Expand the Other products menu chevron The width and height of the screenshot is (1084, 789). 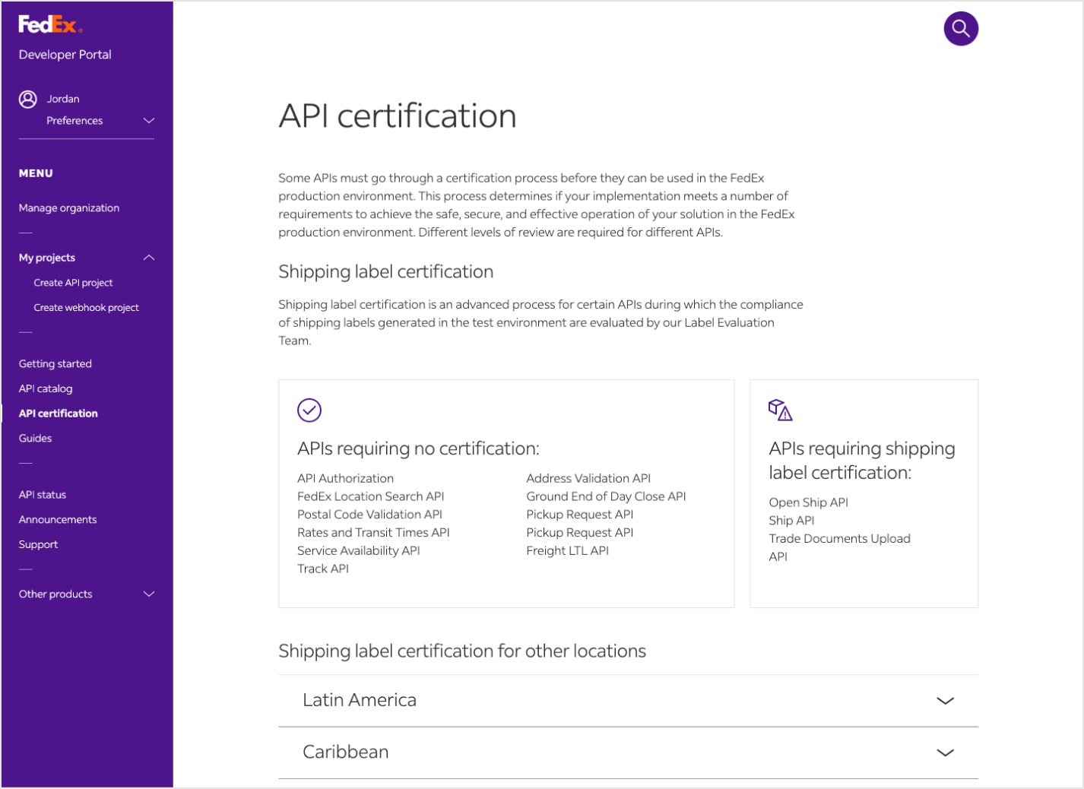coord(149,594)
